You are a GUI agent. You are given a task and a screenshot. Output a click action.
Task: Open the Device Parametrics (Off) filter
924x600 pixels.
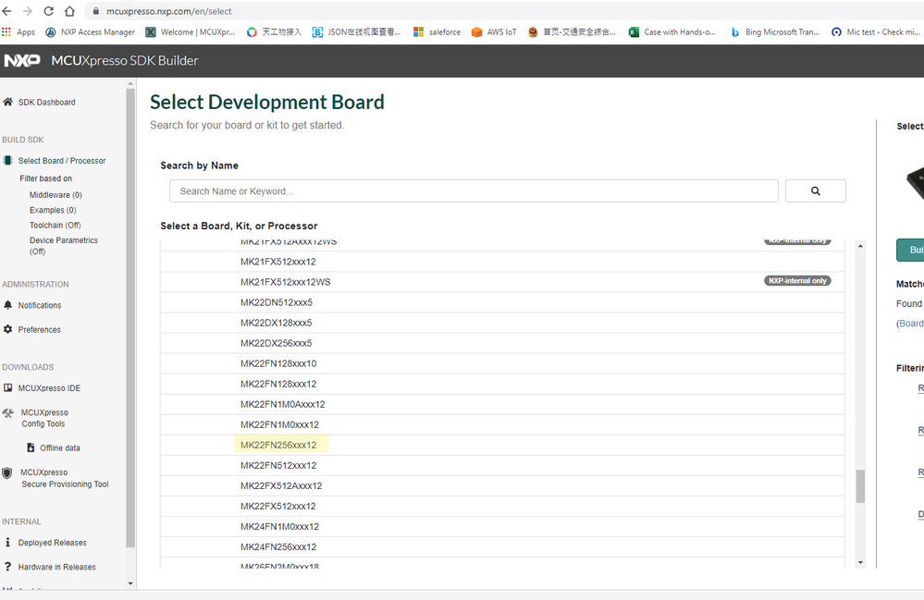(63, 245)
